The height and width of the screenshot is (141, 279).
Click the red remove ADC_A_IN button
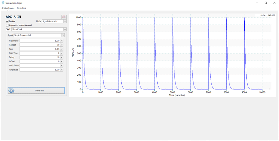64,17
